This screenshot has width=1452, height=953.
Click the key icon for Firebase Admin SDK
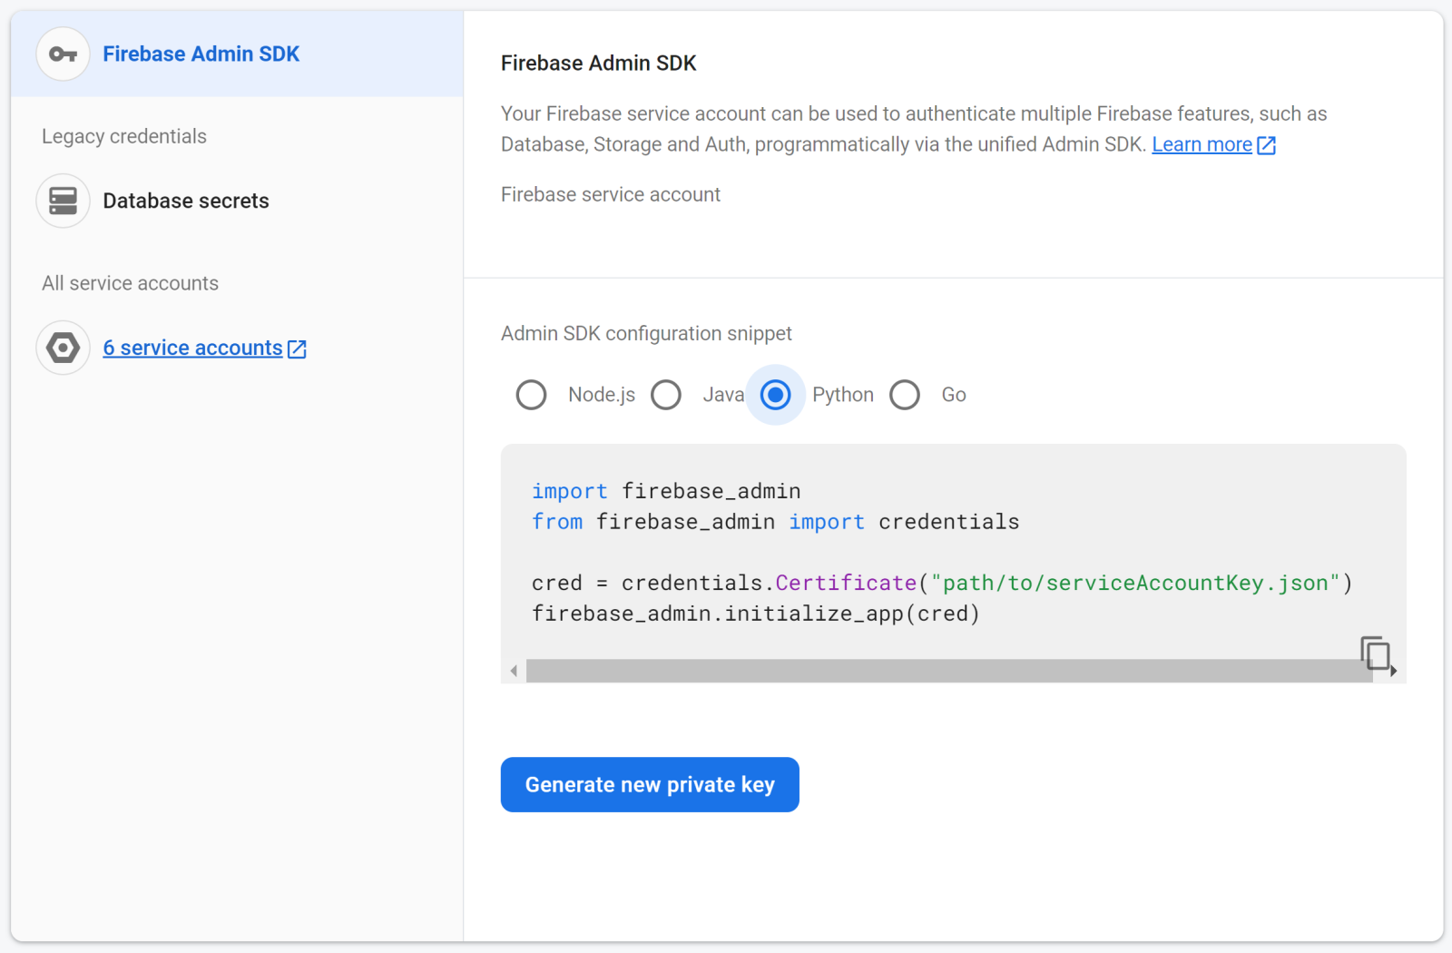coord(63,54)
